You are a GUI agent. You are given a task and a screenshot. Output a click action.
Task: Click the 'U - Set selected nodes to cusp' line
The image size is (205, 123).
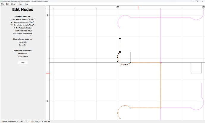pos(23,25)
